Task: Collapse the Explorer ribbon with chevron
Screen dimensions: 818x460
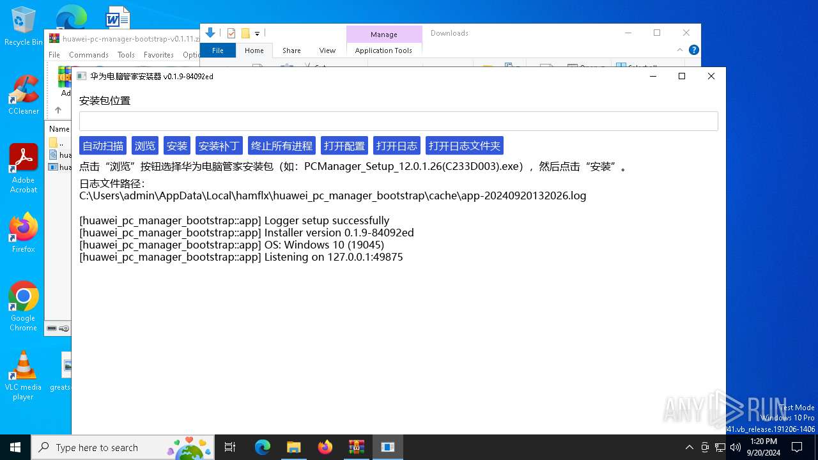Action: [680, 50]
